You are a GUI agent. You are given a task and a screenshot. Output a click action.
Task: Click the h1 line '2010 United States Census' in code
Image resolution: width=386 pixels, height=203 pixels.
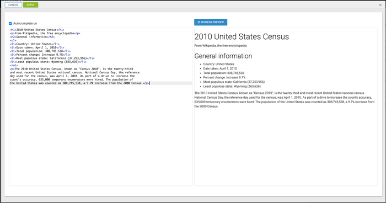[x=37, y=30]
